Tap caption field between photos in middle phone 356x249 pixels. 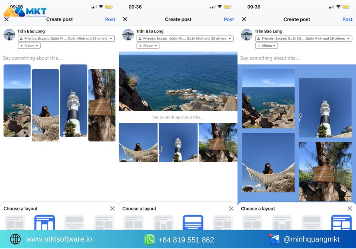178,117
